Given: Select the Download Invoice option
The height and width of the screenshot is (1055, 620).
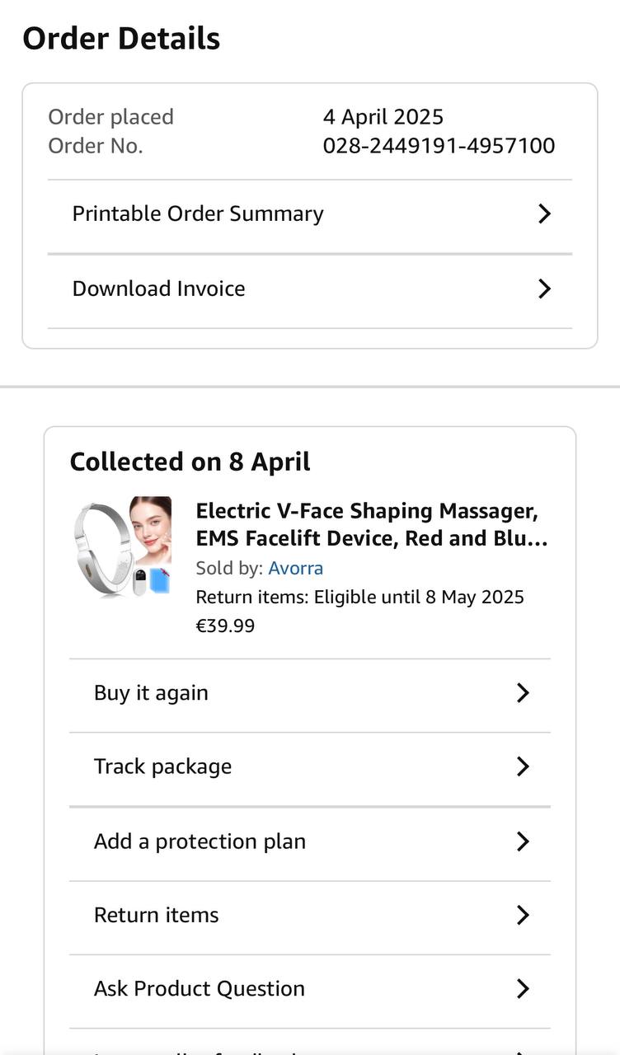Looking at the screenshot, I should (159, 288).
